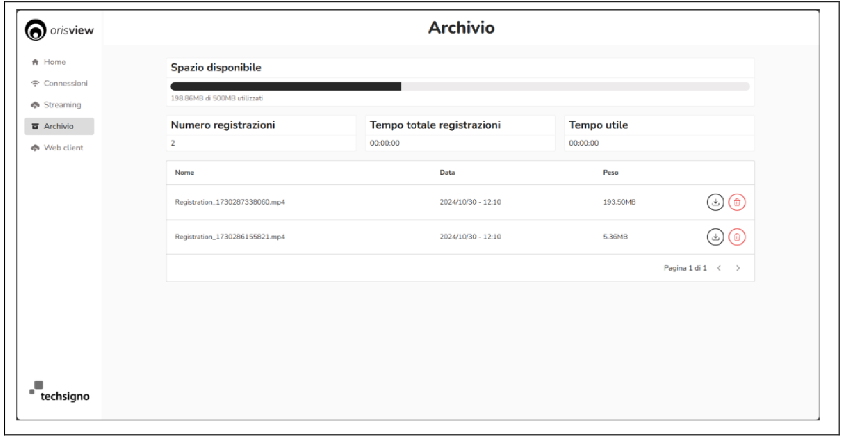Download Registration_1730286155821.mp4 via its download icon

click(715, 237)
